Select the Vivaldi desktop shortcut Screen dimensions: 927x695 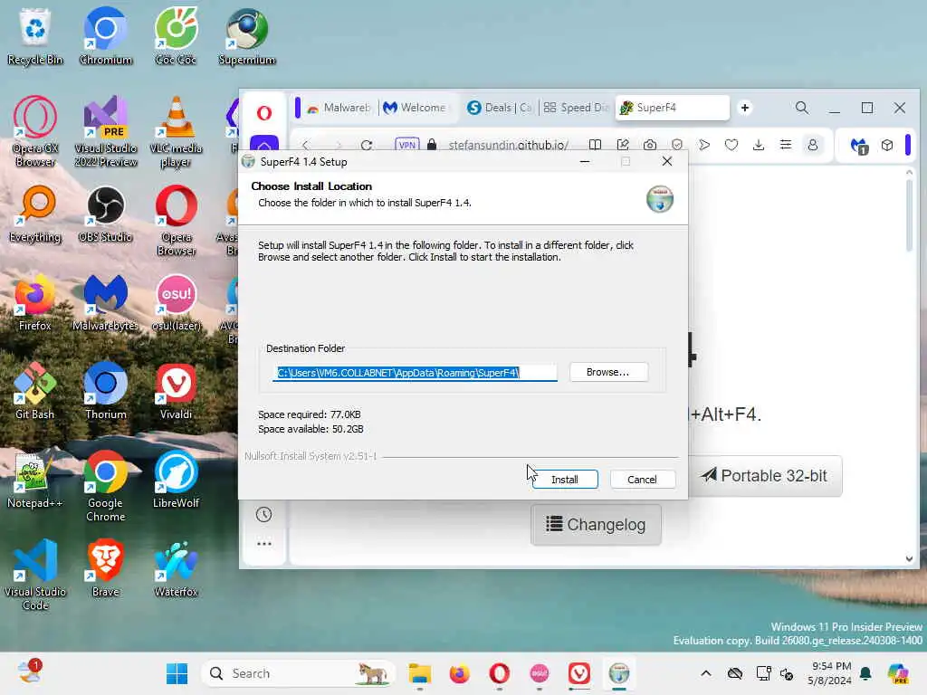(176, 391)
